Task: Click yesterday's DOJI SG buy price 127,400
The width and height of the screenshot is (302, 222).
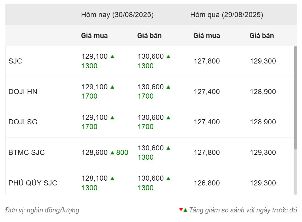Action: 207,122
